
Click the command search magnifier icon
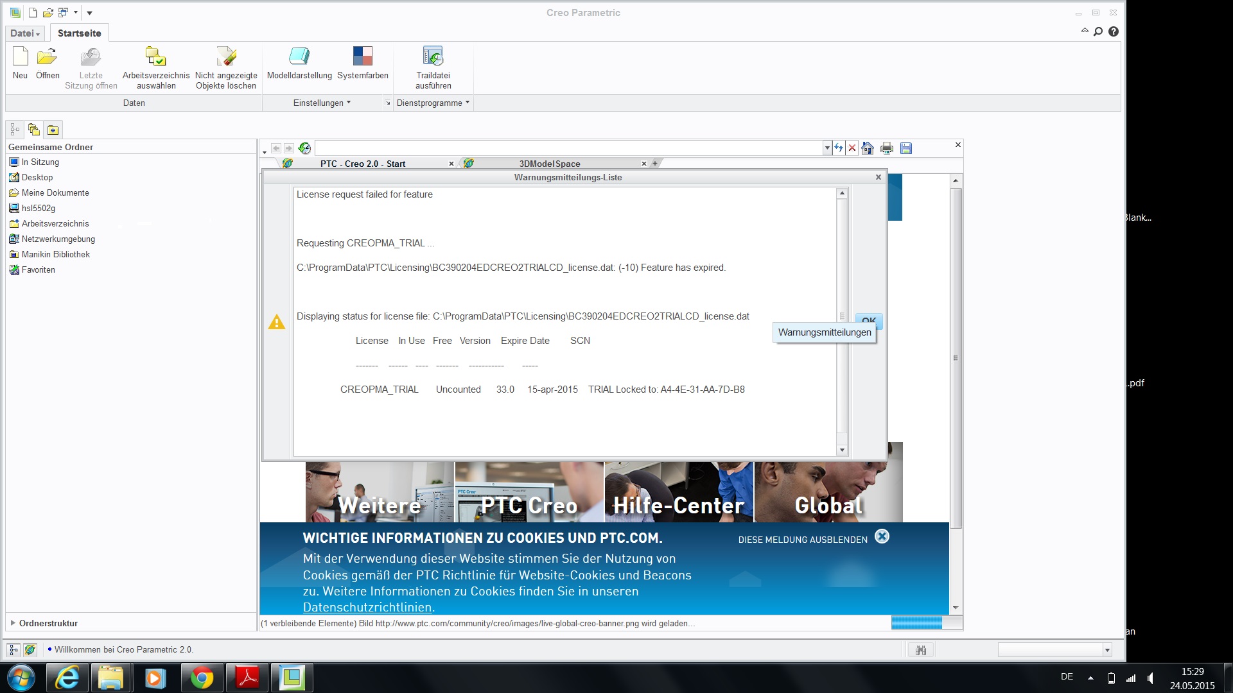(x=1098, y=31)
